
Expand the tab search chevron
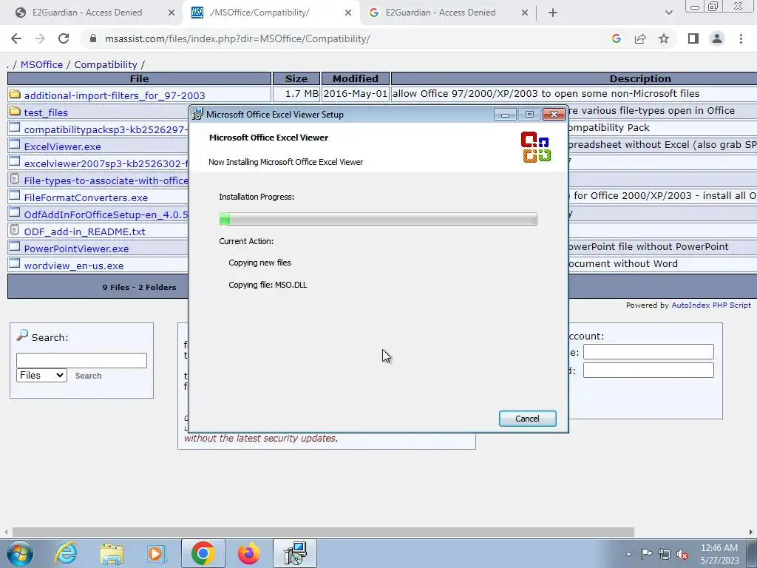point(668,13)
